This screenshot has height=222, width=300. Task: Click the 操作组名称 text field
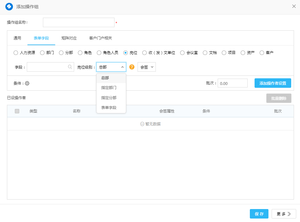(79, 22)
